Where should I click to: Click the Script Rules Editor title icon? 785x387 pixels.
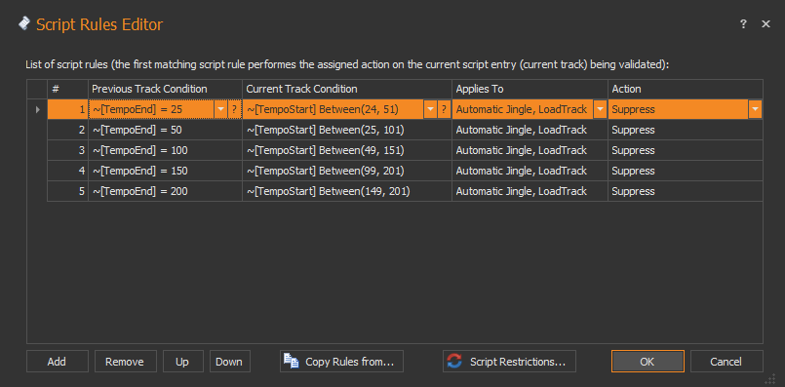click(x=24, y=23)
